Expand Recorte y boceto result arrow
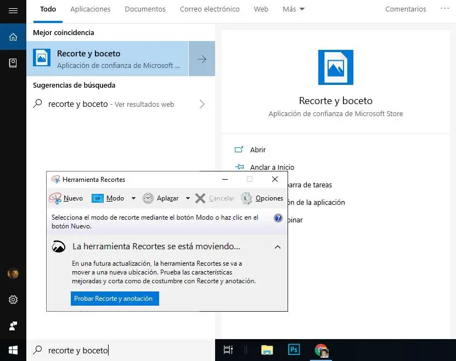This screenshot has width=456, height=361. (202, 59)
